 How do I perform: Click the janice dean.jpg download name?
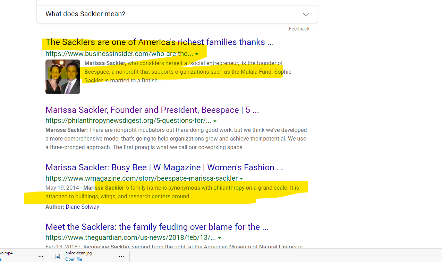(78, 253)
